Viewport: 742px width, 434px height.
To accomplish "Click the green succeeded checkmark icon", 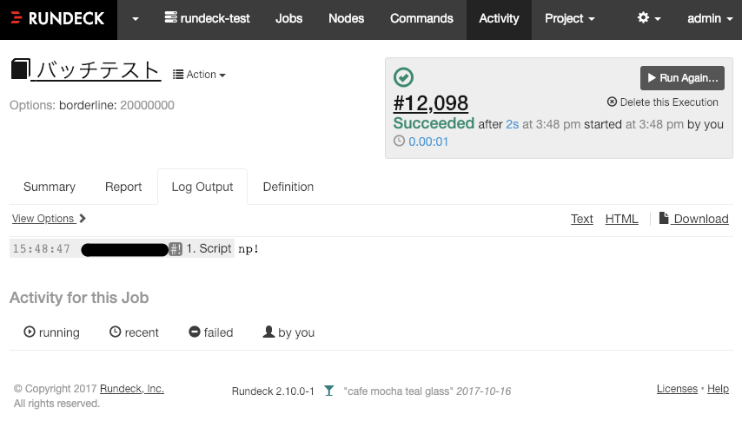I will 403,77.
